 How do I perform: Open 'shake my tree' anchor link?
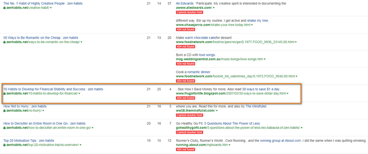point(258,20)
